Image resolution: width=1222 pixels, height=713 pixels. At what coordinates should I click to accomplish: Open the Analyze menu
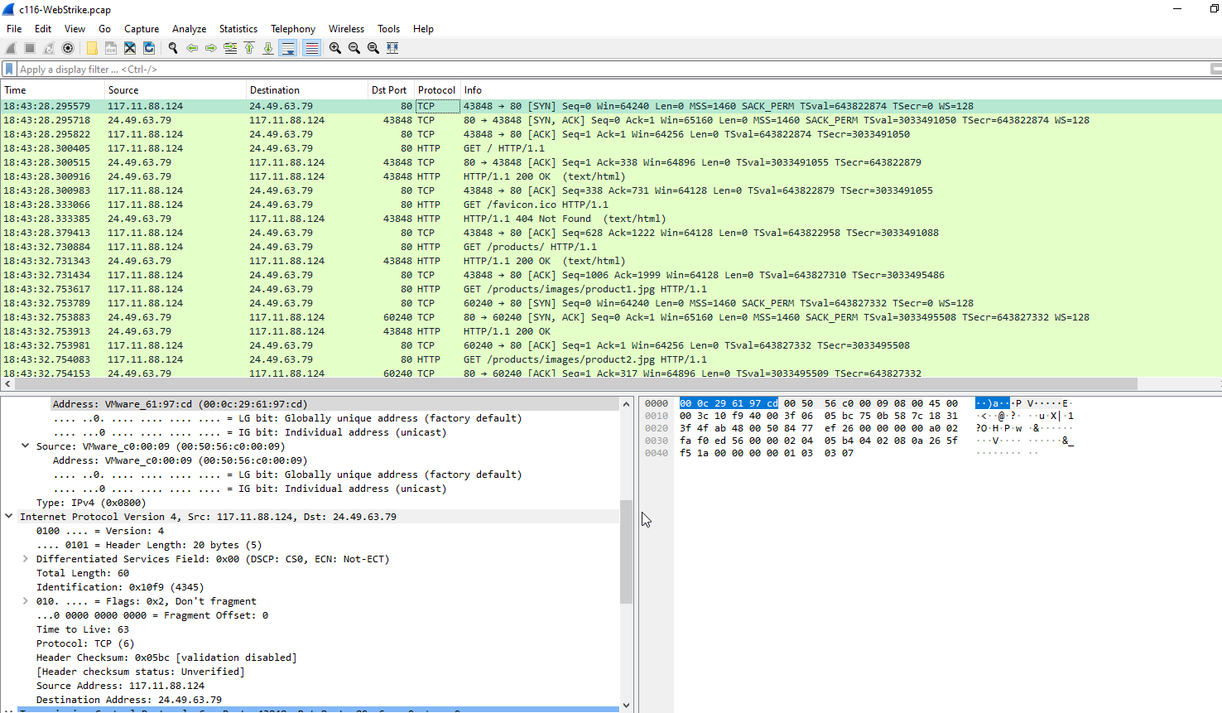click(x=189, y=29)
